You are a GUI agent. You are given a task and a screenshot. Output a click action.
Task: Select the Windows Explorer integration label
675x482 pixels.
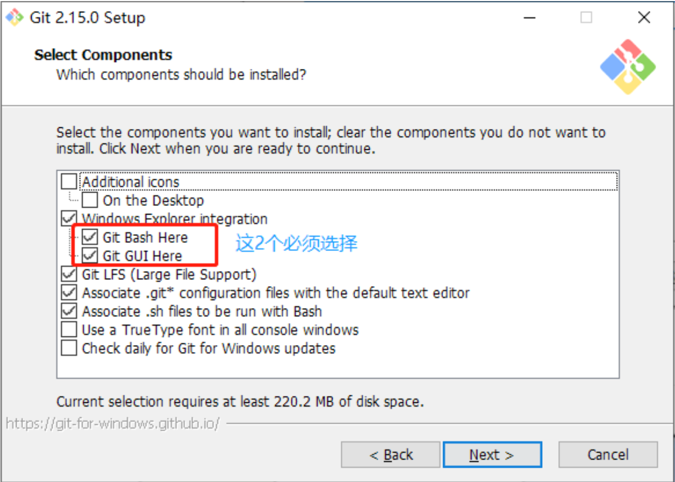click(175, 219)
